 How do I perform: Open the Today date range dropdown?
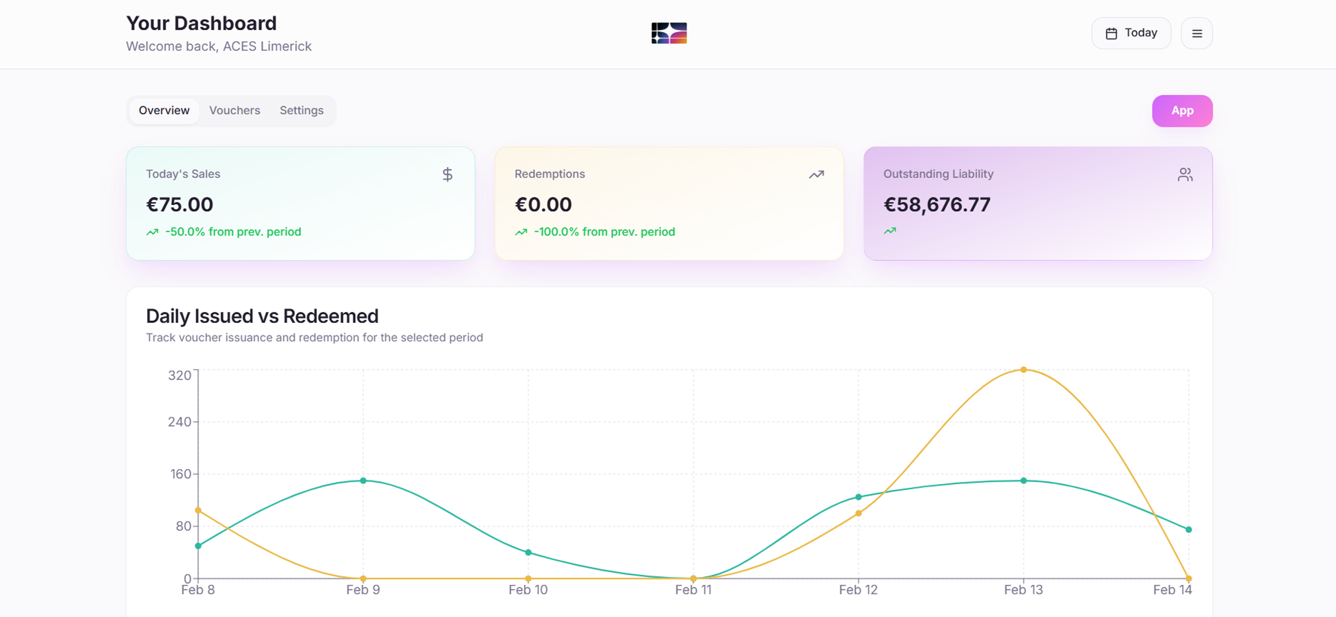[1131, 33]
